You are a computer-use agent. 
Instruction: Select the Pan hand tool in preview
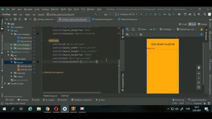199,67
